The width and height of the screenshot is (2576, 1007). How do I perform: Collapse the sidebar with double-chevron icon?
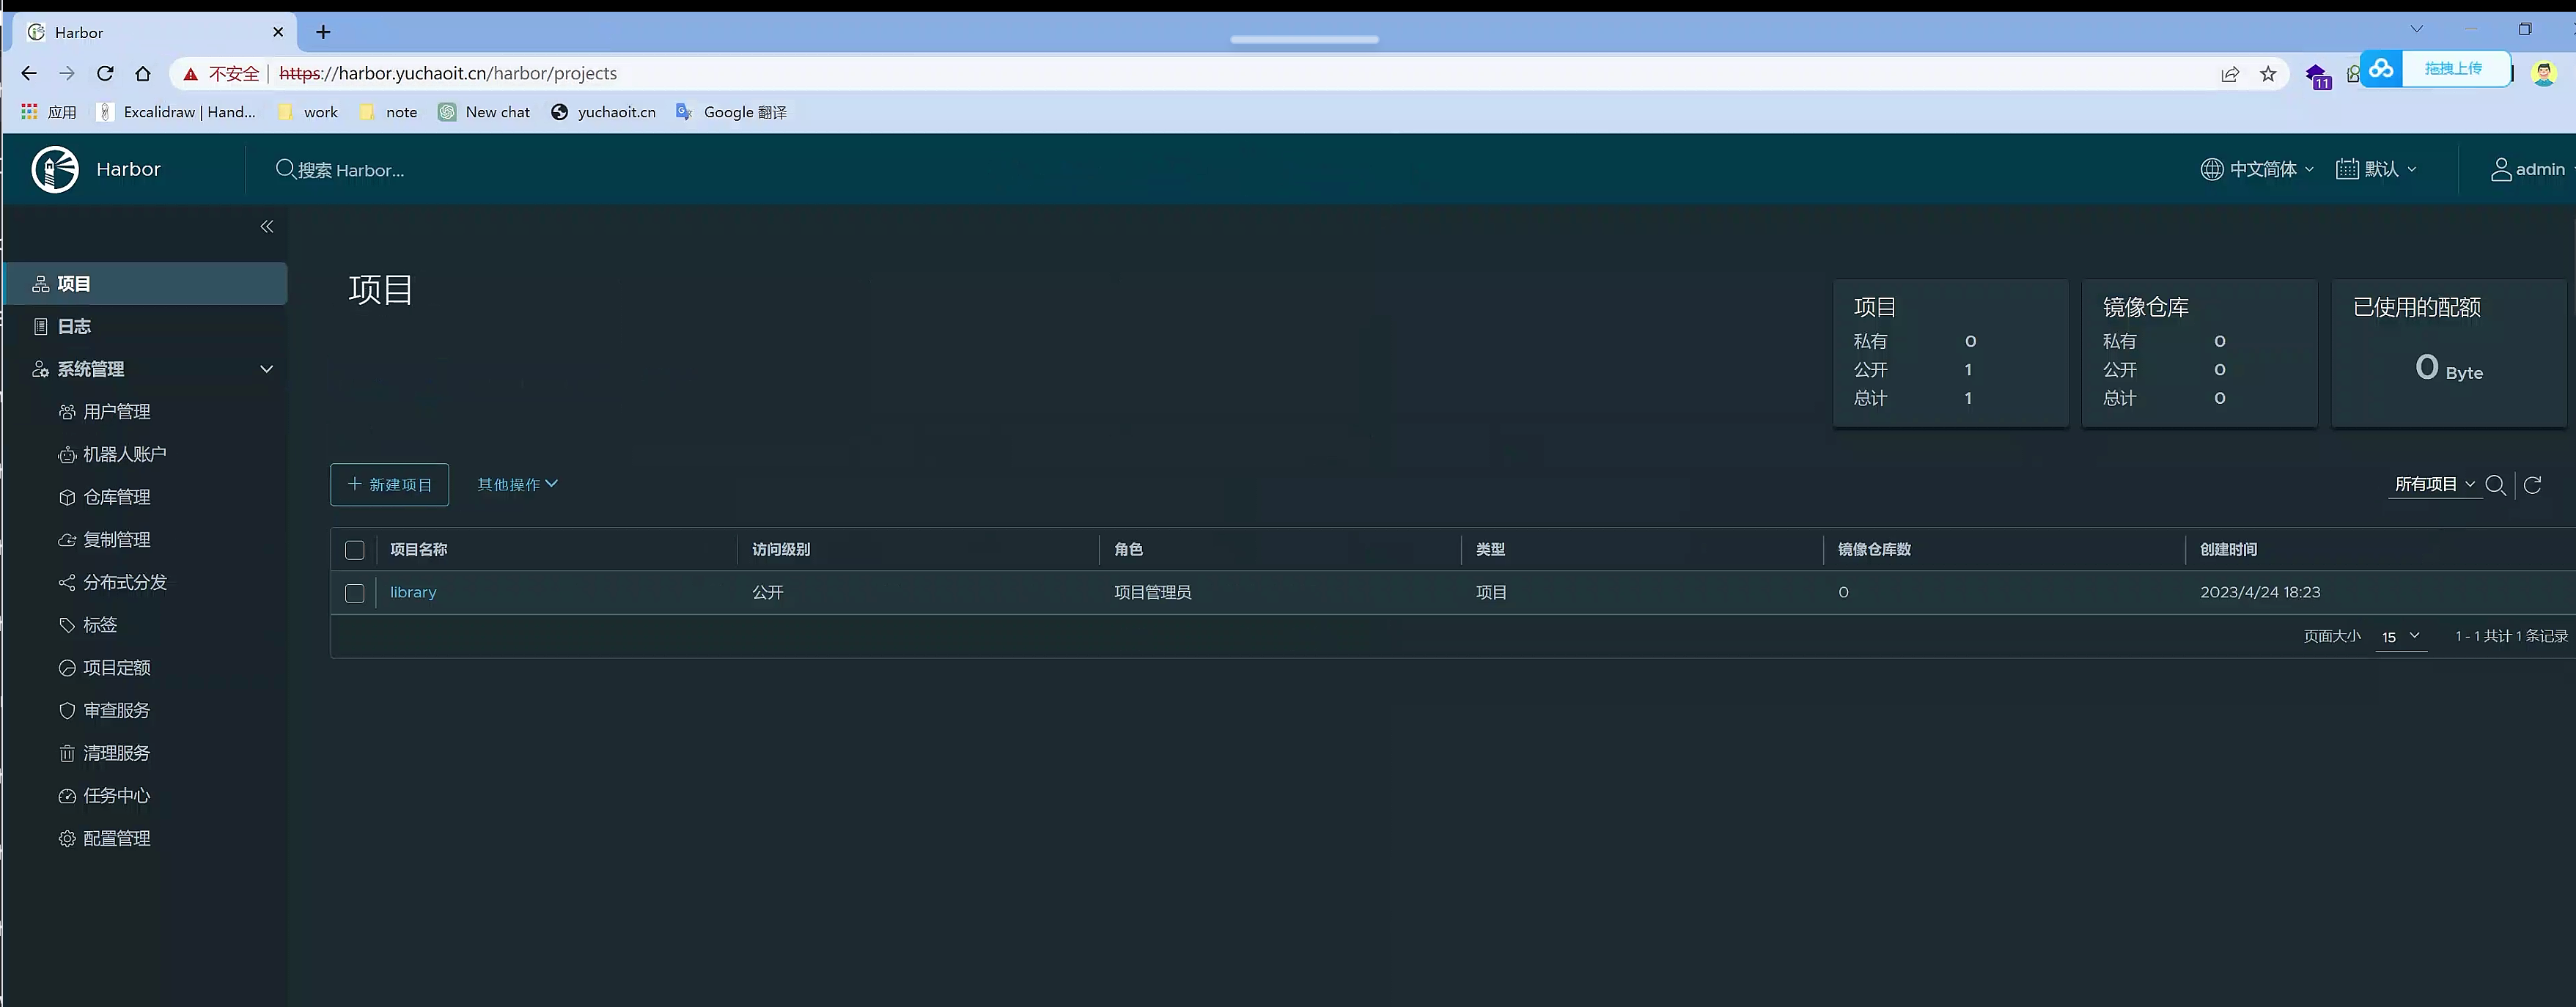coord(267,227)
